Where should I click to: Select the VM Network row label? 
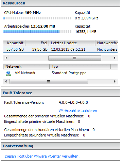click(x=25, y=73)
